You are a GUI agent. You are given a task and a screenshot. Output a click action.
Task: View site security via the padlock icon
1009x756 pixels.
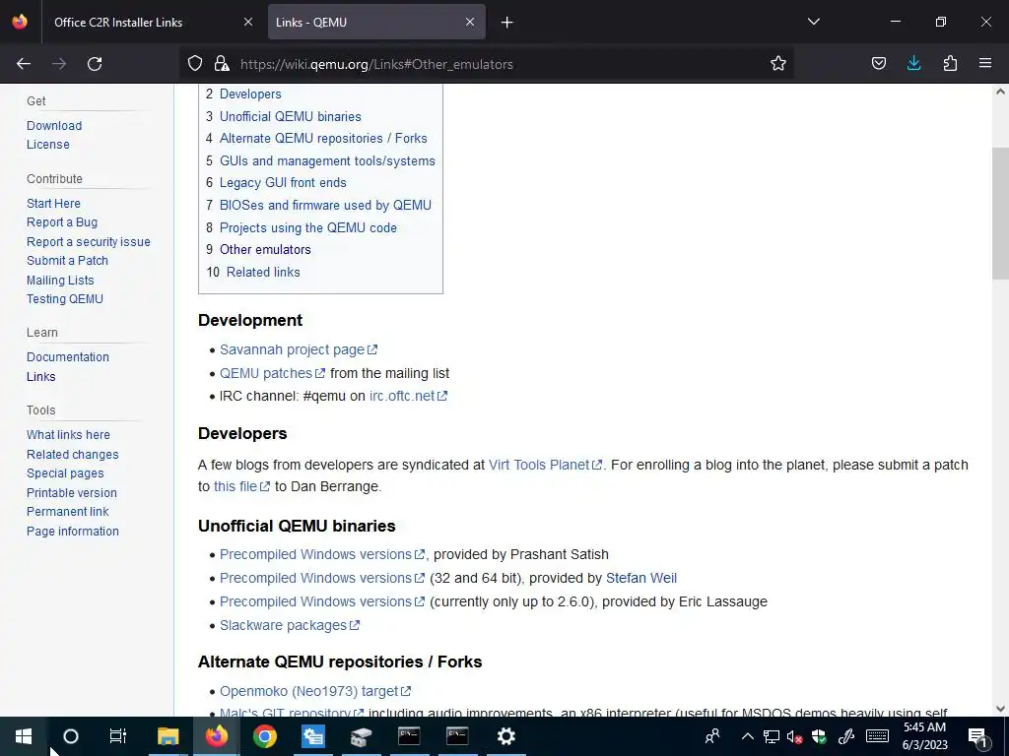pyautogui.click(x=222, y=64)
